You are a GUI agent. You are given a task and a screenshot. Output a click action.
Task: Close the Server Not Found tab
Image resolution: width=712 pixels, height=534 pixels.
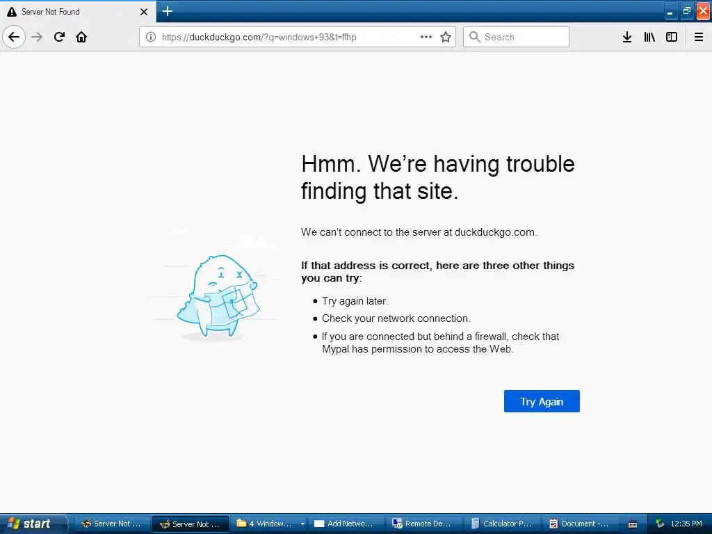[143, 12]
